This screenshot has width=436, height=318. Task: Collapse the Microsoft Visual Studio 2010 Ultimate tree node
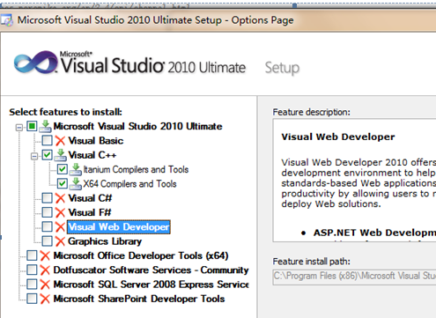pyautogui.click(x=19, y=128)
